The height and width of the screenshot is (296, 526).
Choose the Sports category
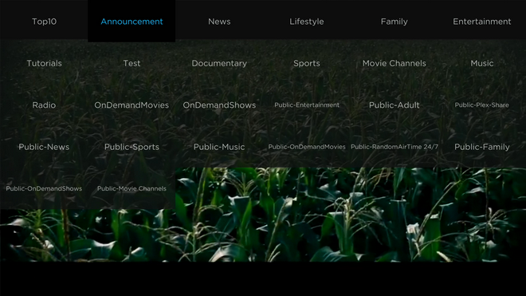(x=307, y=63)
